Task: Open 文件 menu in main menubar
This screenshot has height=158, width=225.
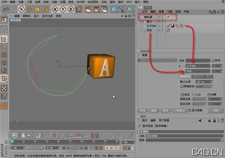Action: [x=4, y=2]
